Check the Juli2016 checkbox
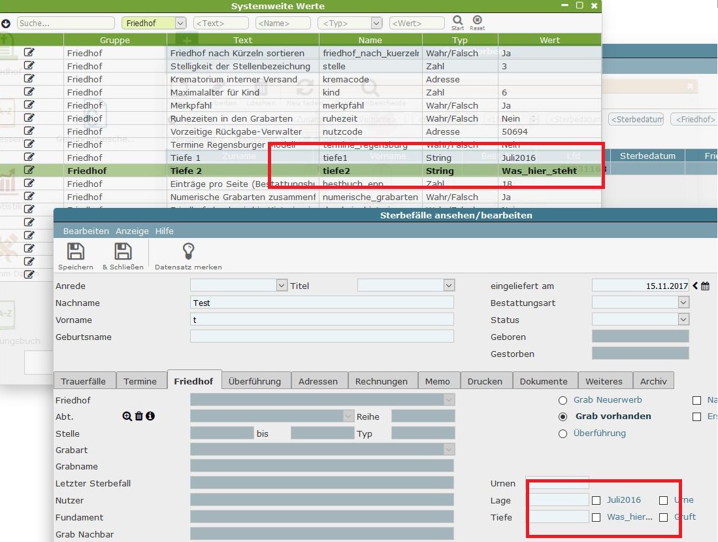This screenshot has height=542, width=718. pos(596,500)
